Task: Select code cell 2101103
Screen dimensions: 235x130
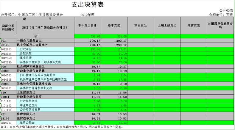Action: [x=8, y=109]
